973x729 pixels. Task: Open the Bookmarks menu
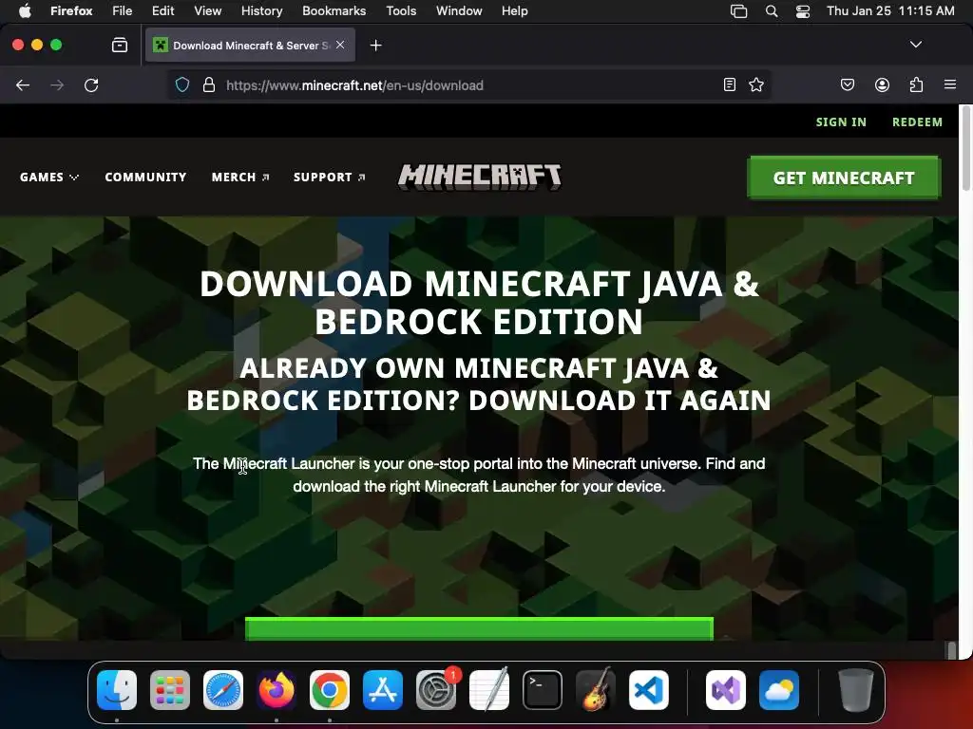(x=334, y=11)
